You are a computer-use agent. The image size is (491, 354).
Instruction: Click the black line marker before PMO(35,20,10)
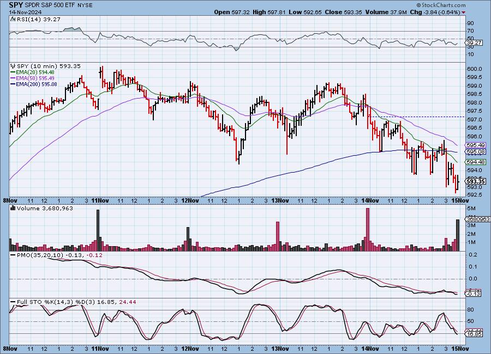(x=13, y=255)
